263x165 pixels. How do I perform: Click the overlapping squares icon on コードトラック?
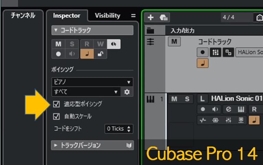228,52
